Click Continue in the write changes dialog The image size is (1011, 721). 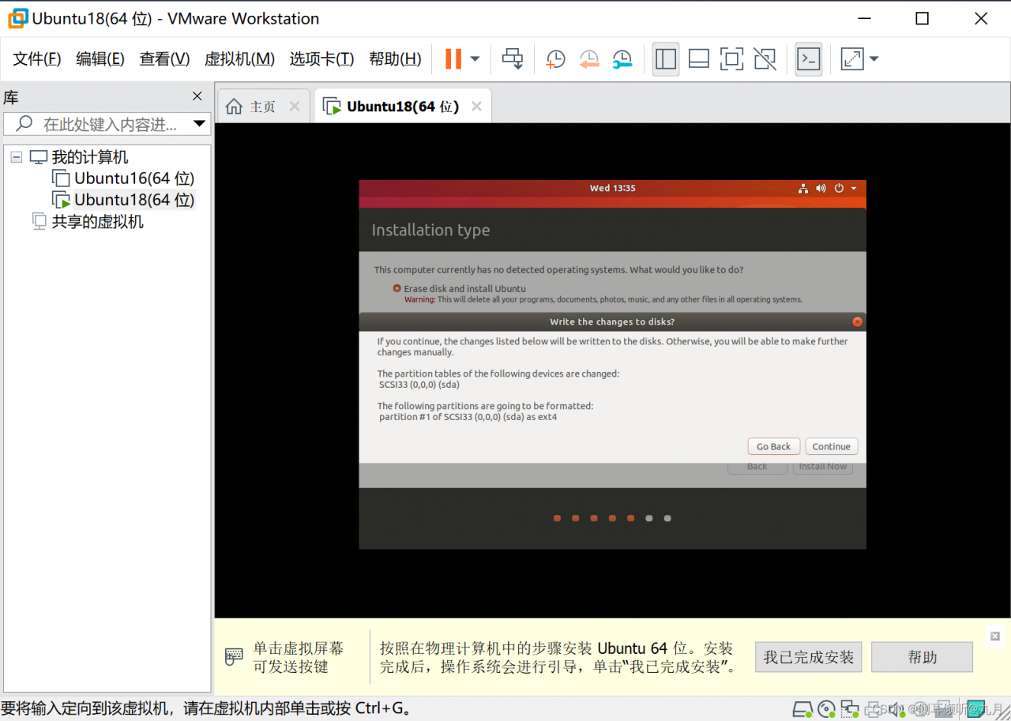pyautogui.click(x=832, y=446)
